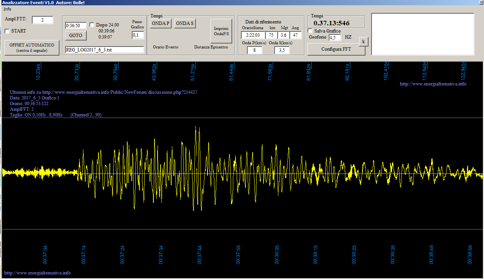Click the ONDA P button

point(161,23)
